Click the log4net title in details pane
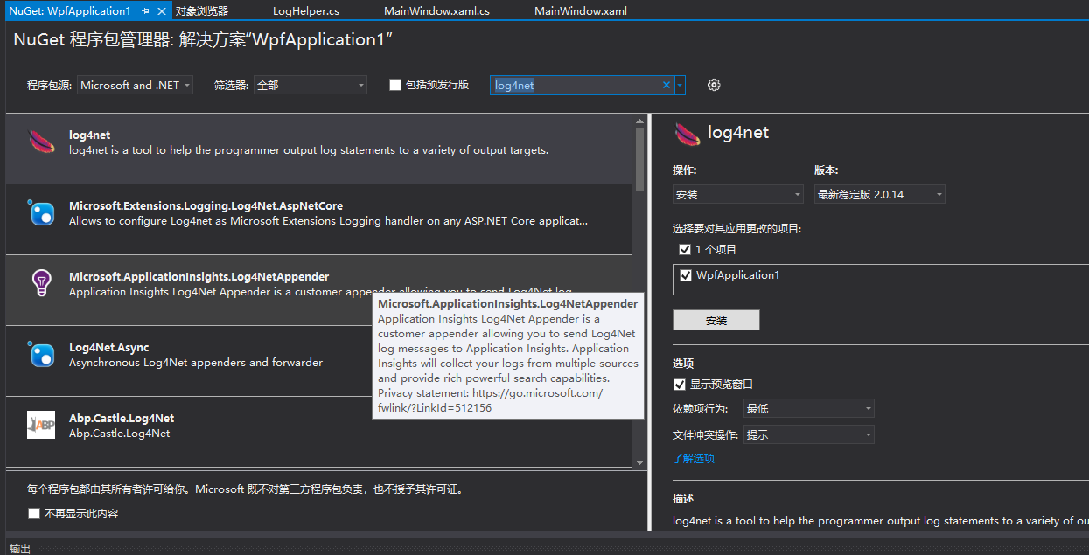 (738, 133)
